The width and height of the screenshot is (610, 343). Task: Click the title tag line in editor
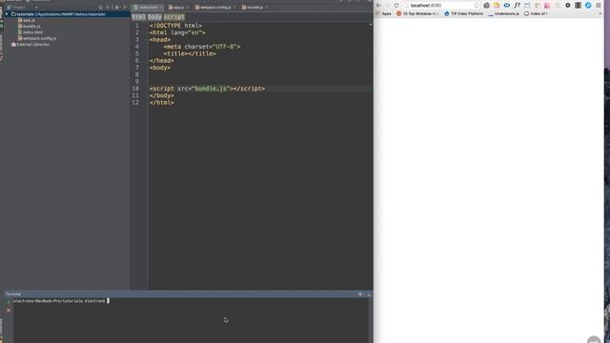pos(190,53)
